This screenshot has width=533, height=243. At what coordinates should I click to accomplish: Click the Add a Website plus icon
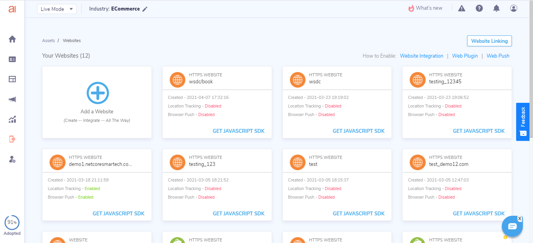pos(98,93)
